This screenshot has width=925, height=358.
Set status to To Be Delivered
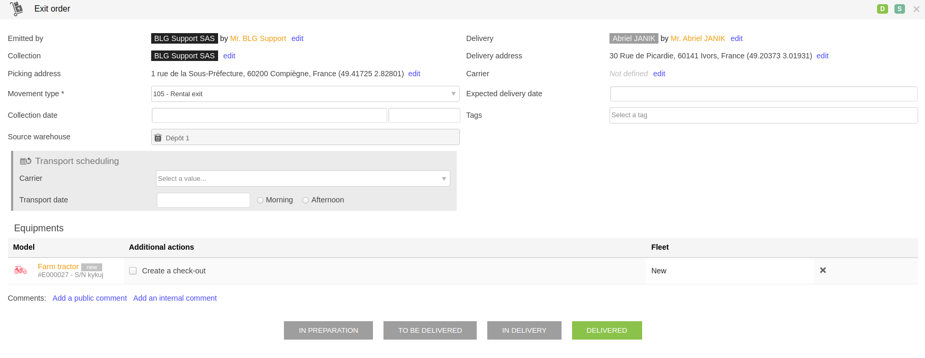pyautogui.click(x=430, y=330)
